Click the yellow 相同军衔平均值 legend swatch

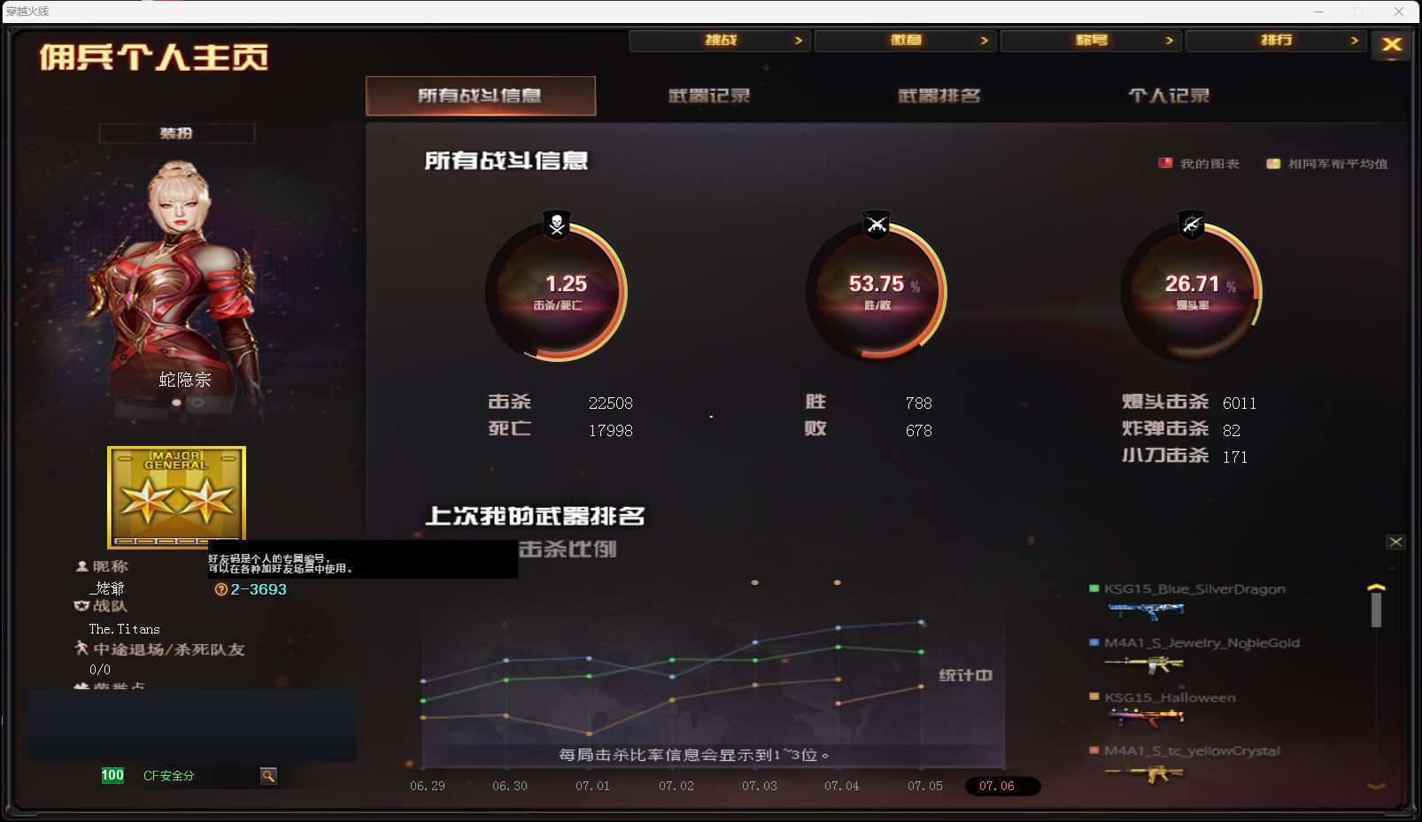pyautogui.click(x=1273, y=163)
